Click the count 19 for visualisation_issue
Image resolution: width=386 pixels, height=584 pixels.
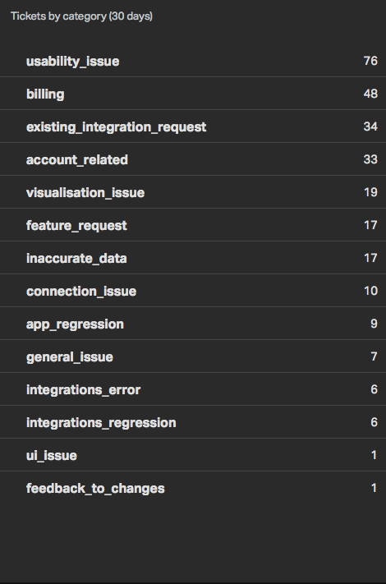[370, 192]
